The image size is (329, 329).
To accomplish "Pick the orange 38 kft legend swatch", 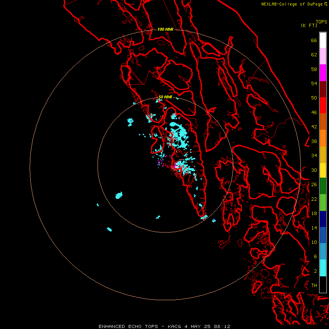I will click(323, 138).
